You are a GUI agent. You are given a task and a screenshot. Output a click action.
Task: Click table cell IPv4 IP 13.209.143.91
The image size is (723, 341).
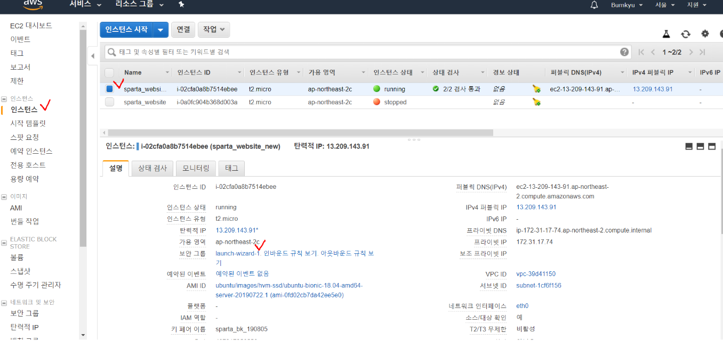click(x=653, y=89)
